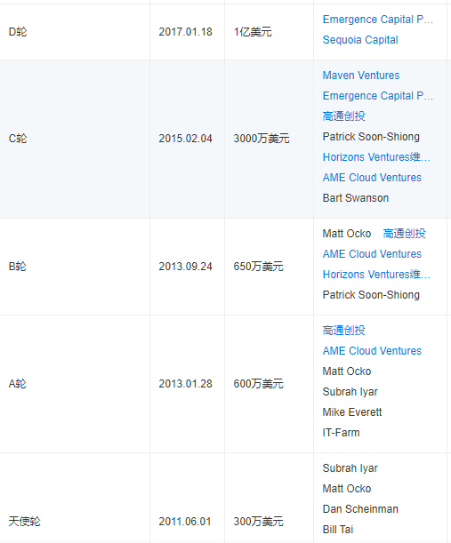Click the date 2013.09.24
This screenshot has height=543, width=451.
click(185, 267)
